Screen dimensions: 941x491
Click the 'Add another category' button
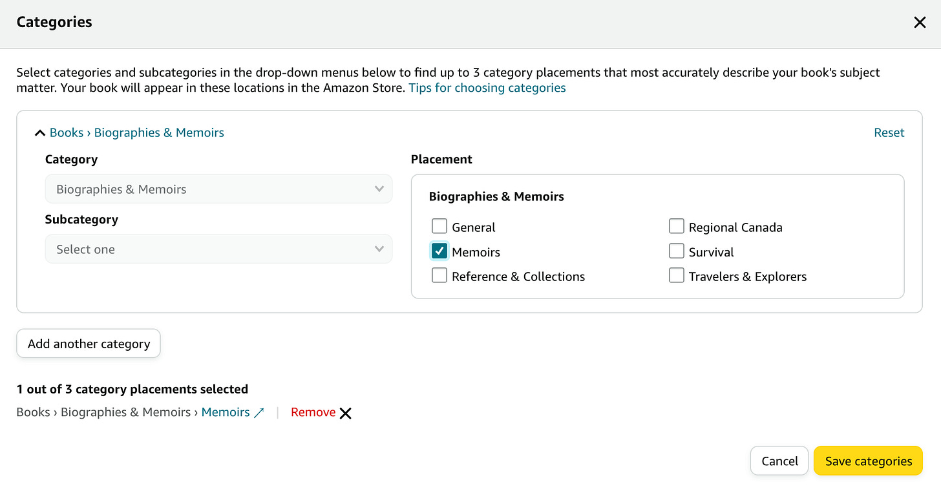pyautogui.click(x=89, y=344)
